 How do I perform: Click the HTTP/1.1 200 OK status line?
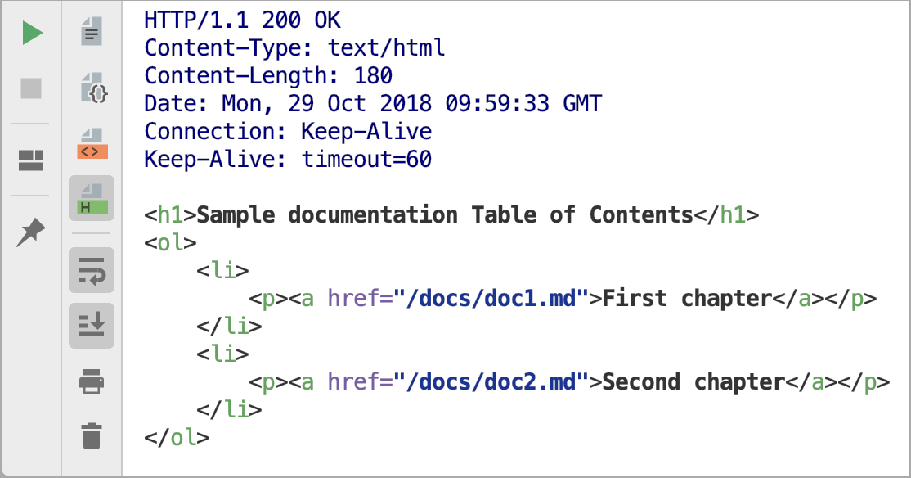point(242,20)
